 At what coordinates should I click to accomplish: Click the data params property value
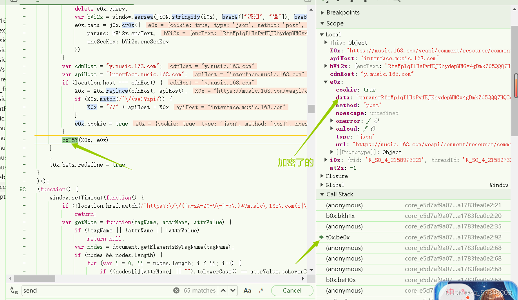433,97
